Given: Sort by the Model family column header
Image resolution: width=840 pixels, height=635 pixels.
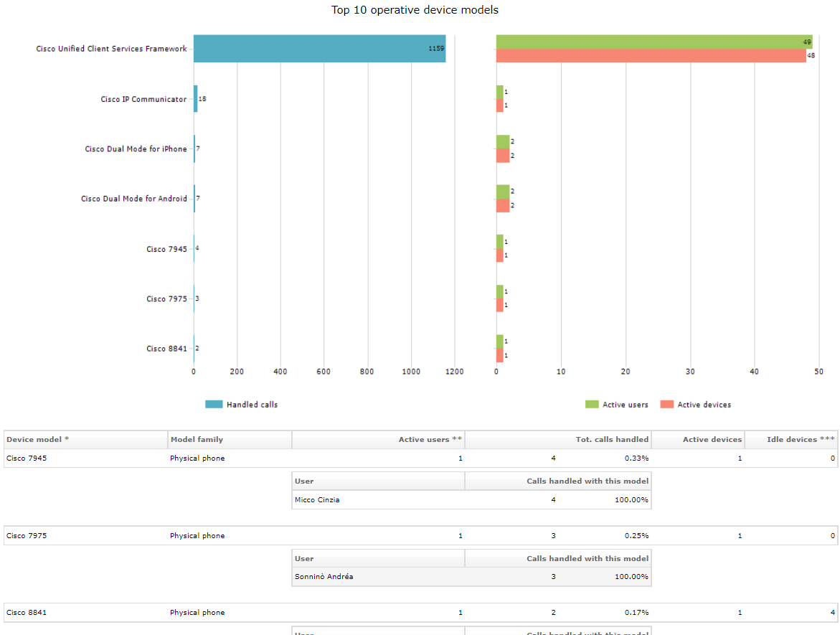Looking at the screenshot, I should pyautogui.click(x=197, y=439).
